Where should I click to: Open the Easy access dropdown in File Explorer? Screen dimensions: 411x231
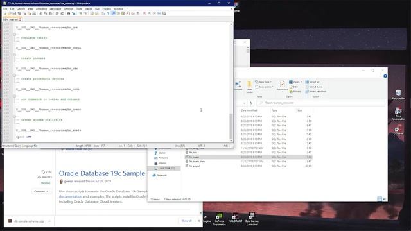tap(264, 87)
